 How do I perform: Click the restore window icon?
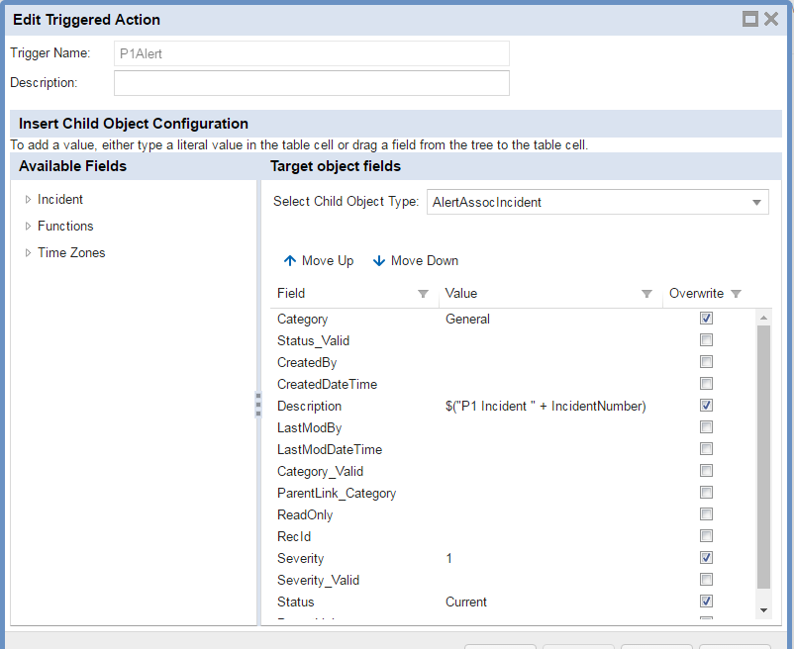[x=749, y=18]
